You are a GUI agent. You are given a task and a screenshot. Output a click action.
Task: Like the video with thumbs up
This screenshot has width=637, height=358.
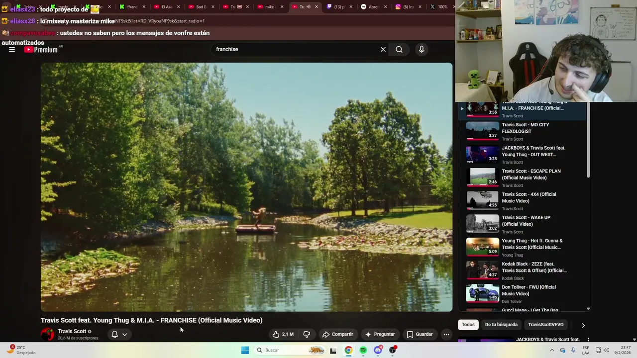pos(283,334)
